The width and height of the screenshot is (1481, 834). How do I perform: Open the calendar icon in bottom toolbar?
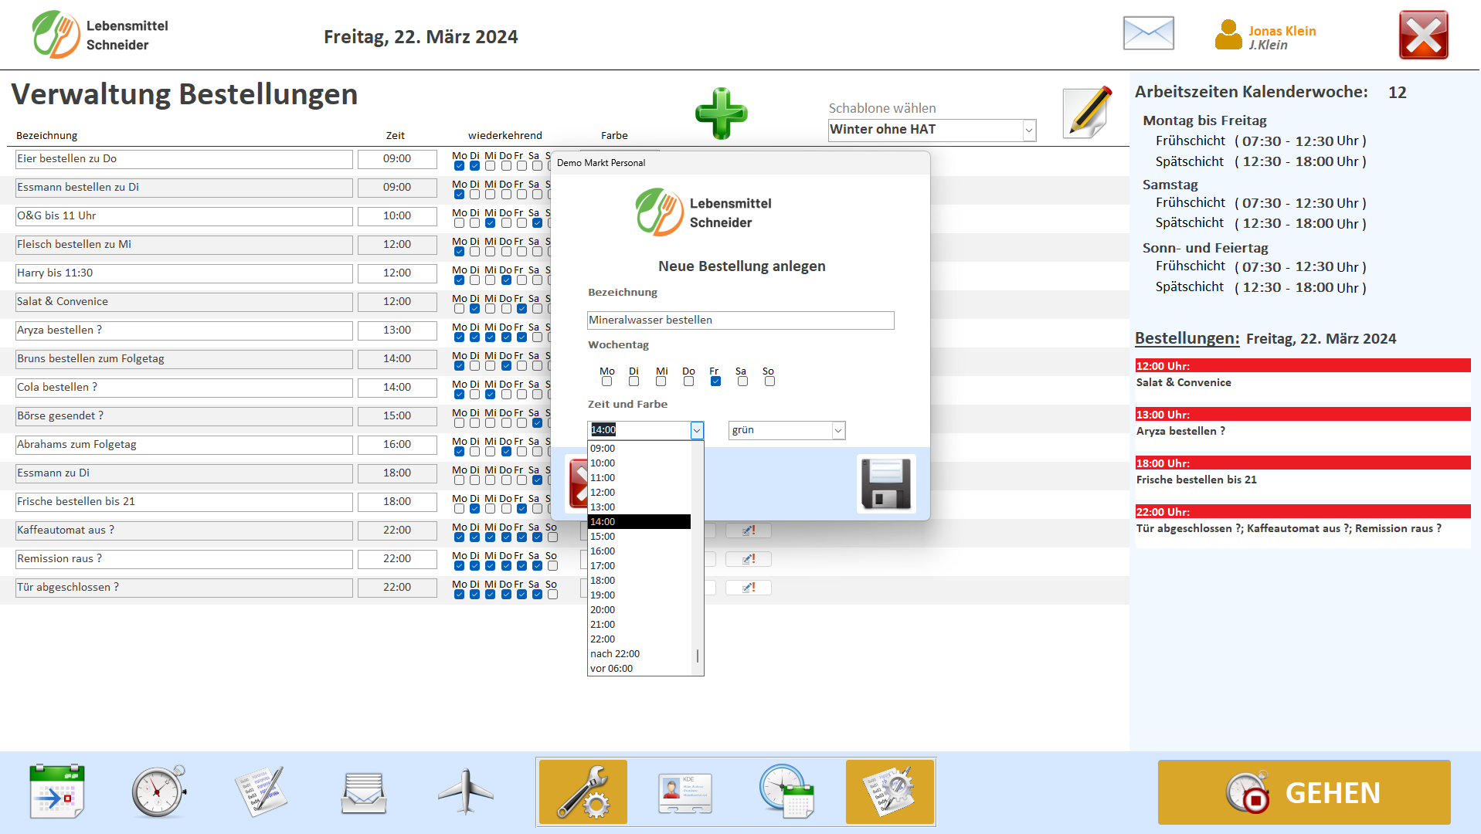pos(56,792)
